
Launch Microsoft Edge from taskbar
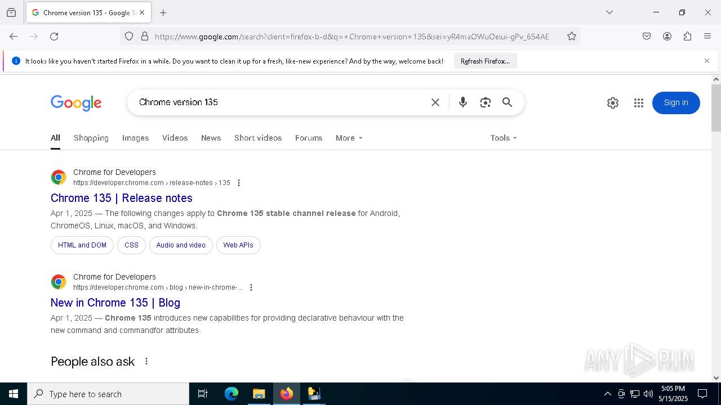(232, 394)
